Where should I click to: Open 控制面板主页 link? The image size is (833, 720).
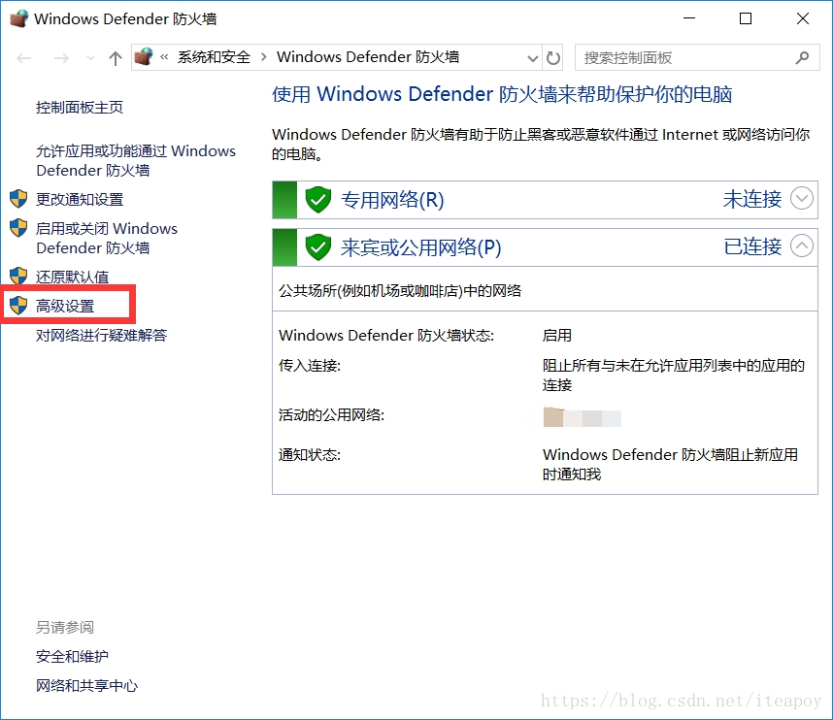click(x=80, y=108)
